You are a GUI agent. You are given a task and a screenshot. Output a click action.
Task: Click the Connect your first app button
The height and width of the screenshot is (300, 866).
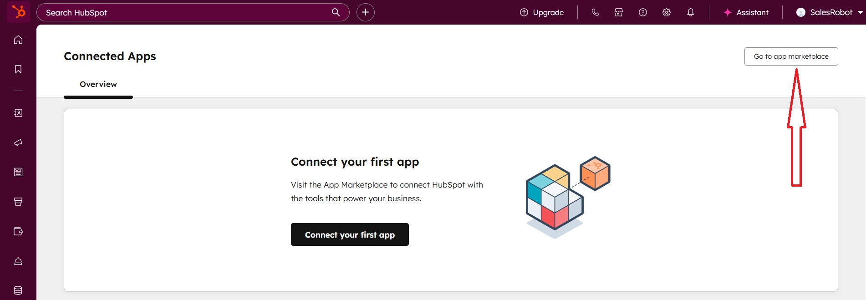[x=350, y=234]
